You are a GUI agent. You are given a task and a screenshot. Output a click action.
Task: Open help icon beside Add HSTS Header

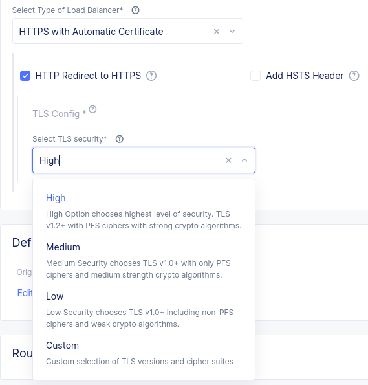coord(354,76)
